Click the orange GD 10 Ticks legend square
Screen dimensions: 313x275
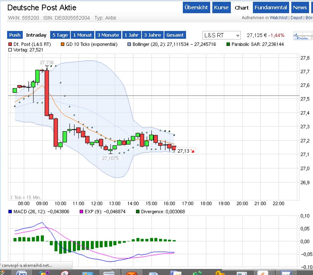pyautogui.click(x=63, y=44)
